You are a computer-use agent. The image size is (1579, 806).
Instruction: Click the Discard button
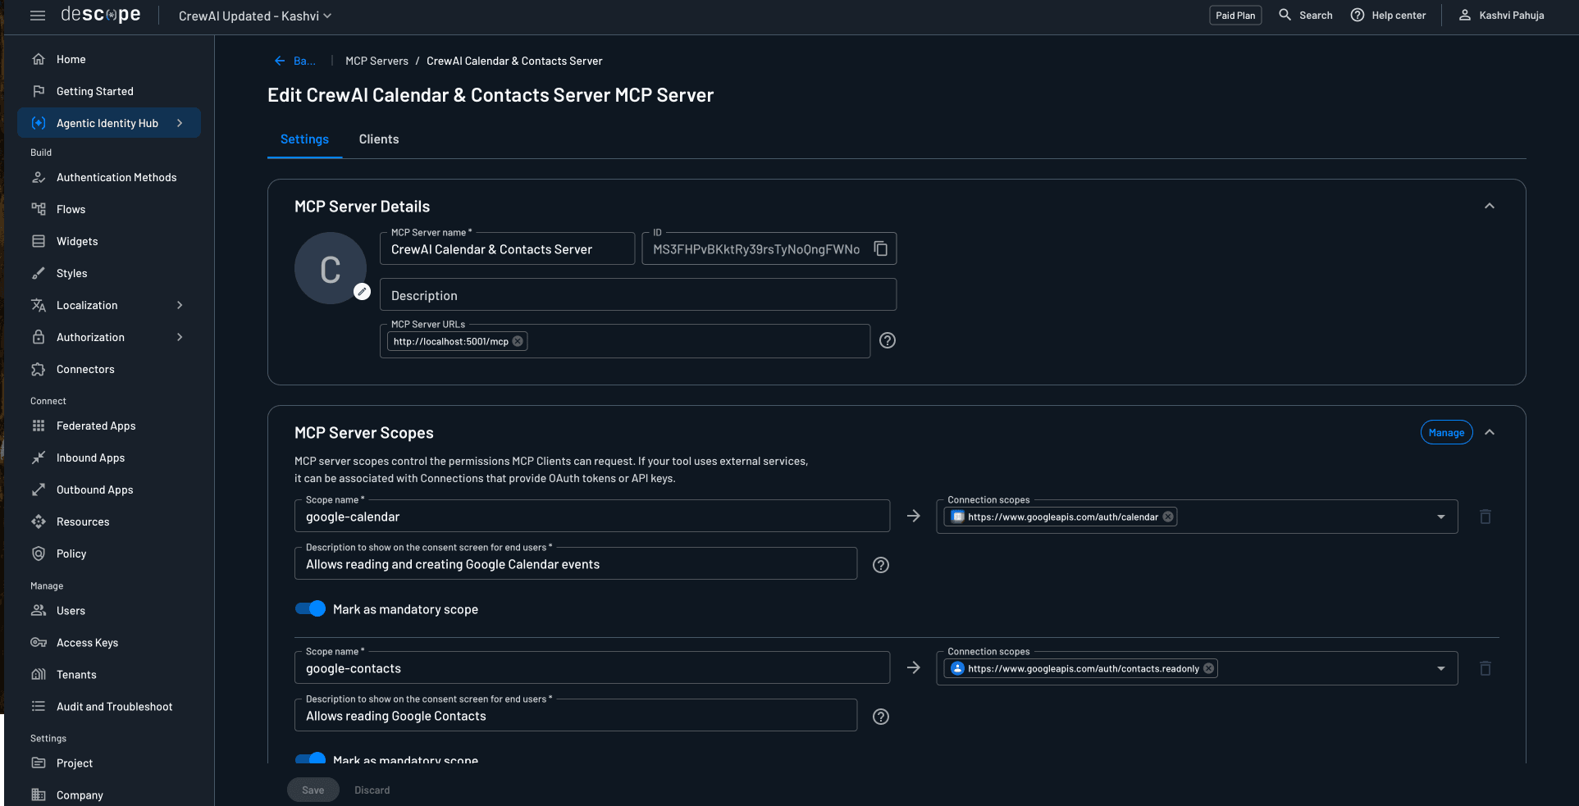[372, 790]
